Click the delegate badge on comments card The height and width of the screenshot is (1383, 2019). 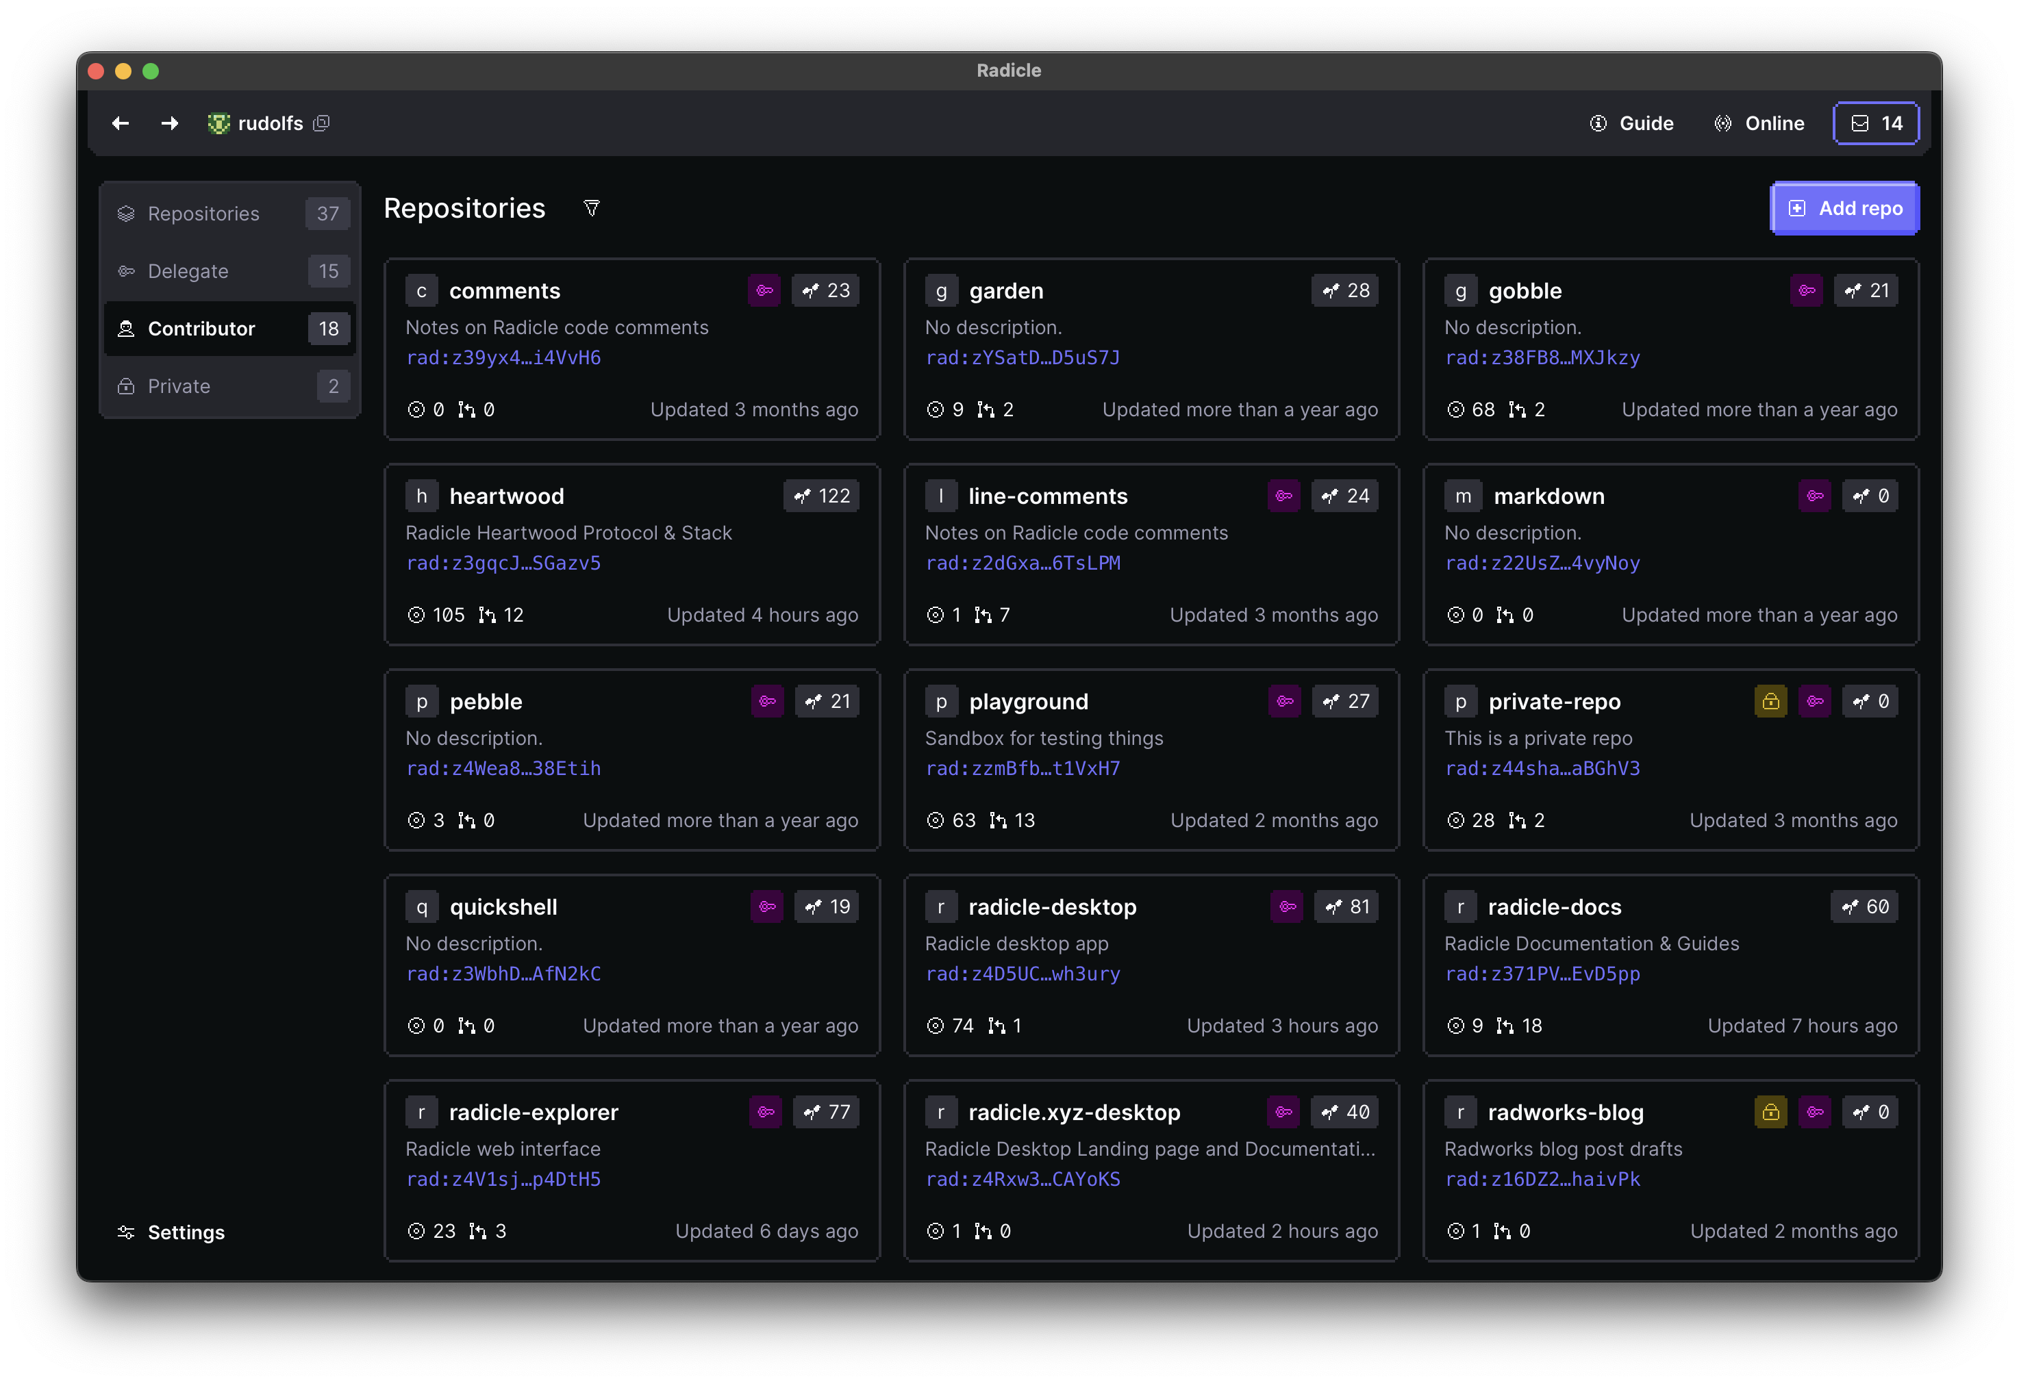click(x=764, y=291)
